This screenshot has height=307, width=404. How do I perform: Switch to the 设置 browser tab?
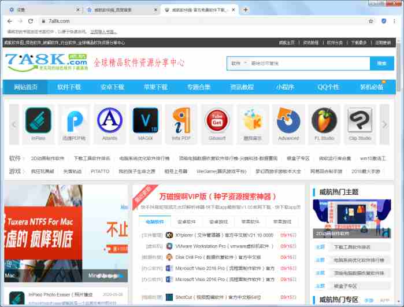coord(43,10)
